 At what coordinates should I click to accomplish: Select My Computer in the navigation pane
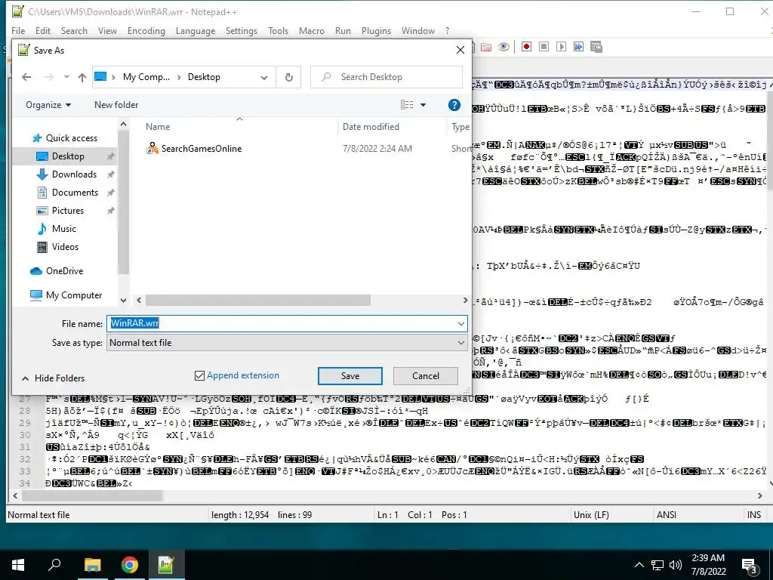click(x=74, y=295)
